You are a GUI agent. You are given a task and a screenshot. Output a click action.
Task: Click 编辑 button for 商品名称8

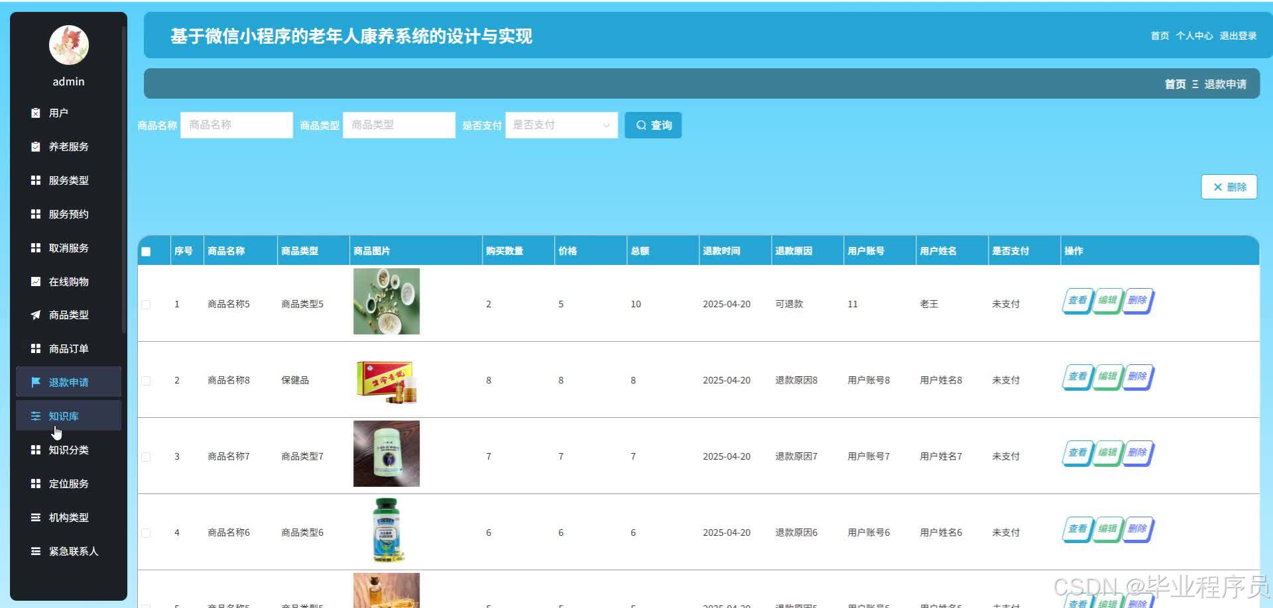click(x=1107, y=377)
